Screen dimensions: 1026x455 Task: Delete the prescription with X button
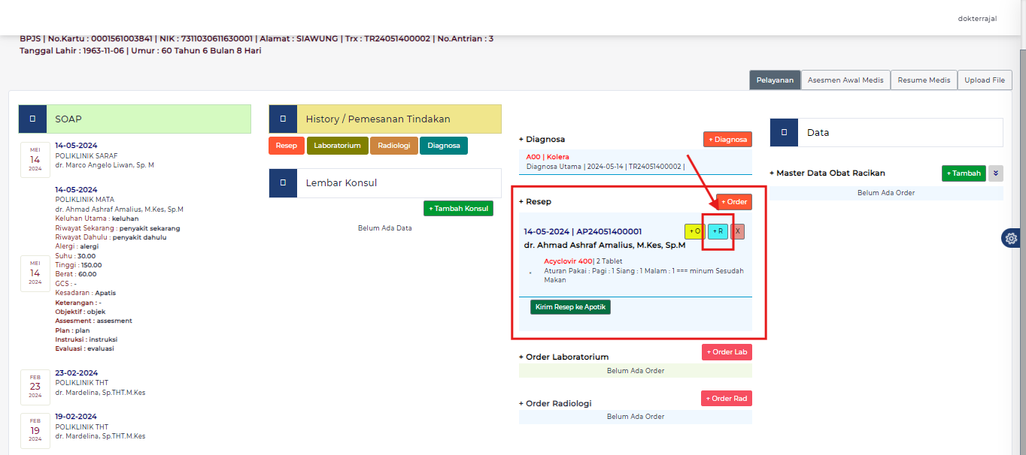pos(738,231)
